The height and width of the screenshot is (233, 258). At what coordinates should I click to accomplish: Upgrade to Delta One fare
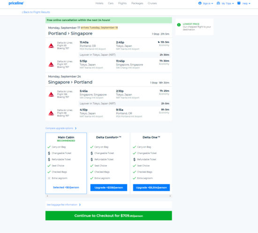tap(152, 188)
